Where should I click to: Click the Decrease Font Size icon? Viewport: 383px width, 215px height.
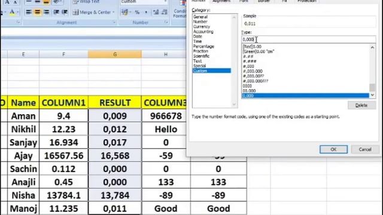coord(15,2)
